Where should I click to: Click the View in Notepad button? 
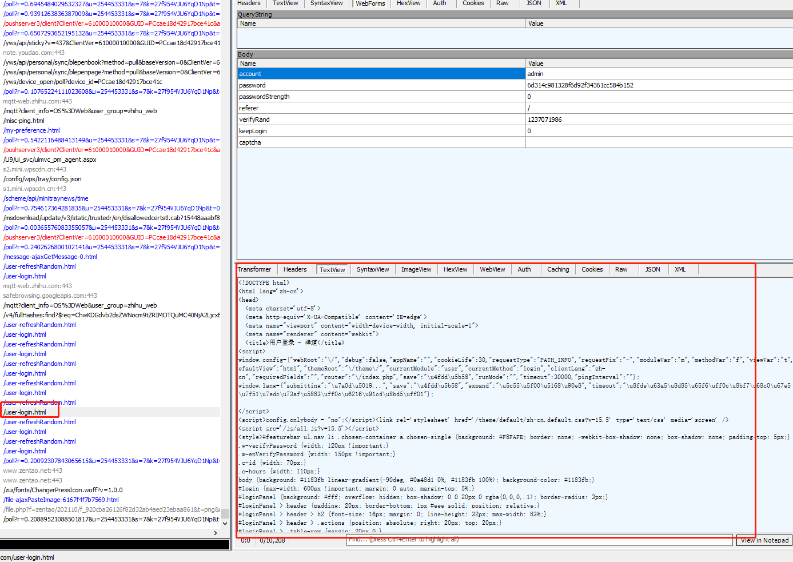tap(764, 540)
